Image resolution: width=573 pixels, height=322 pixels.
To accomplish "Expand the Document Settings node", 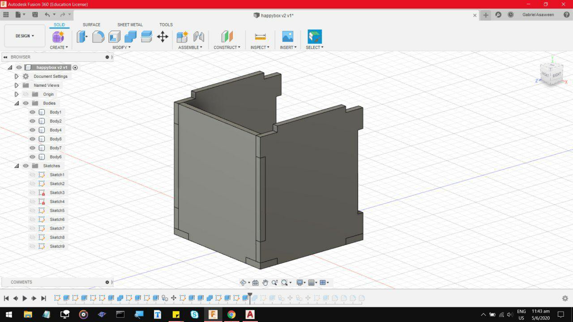I will pos(17,76).
